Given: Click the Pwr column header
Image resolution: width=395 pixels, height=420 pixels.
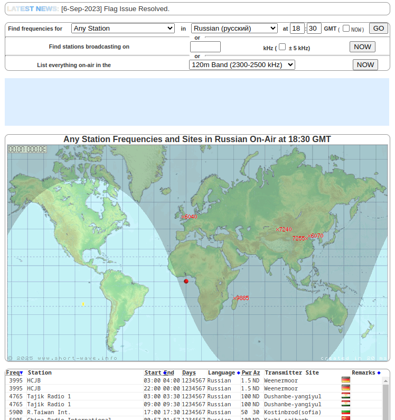Looking at the screenshot, I should coord(247,372).
